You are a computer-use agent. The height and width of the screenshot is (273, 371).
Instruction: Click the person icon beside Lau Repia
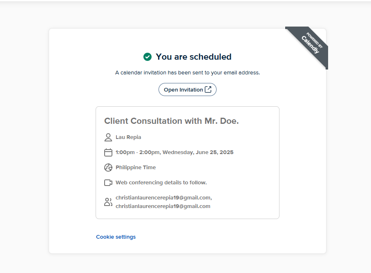click(108, 137)
